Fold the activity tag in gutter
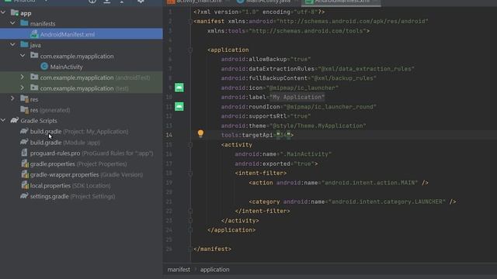The height and width of the screenshot is (279, 497). pyautogui.click(x=190, y=145)
